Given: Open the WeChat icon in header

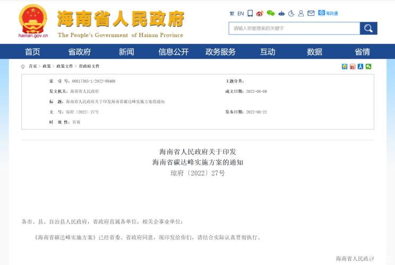Looking at the screenshot, I should (271, 13).
